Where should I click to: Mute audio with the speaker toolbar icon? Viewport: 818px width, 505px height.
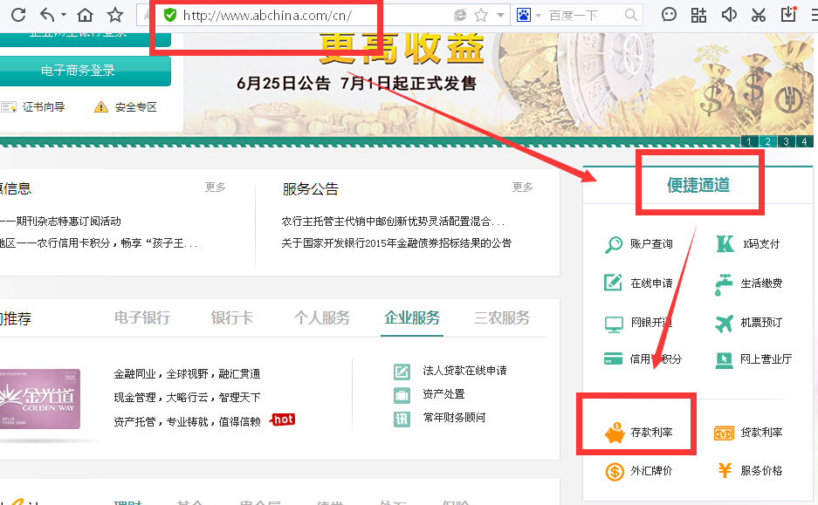pos(729,14)
